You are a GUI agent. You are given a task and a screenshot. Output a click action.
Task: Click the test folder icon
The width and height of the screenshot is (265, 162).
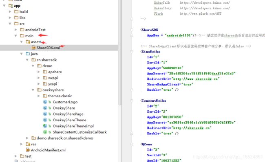[22, 156]
